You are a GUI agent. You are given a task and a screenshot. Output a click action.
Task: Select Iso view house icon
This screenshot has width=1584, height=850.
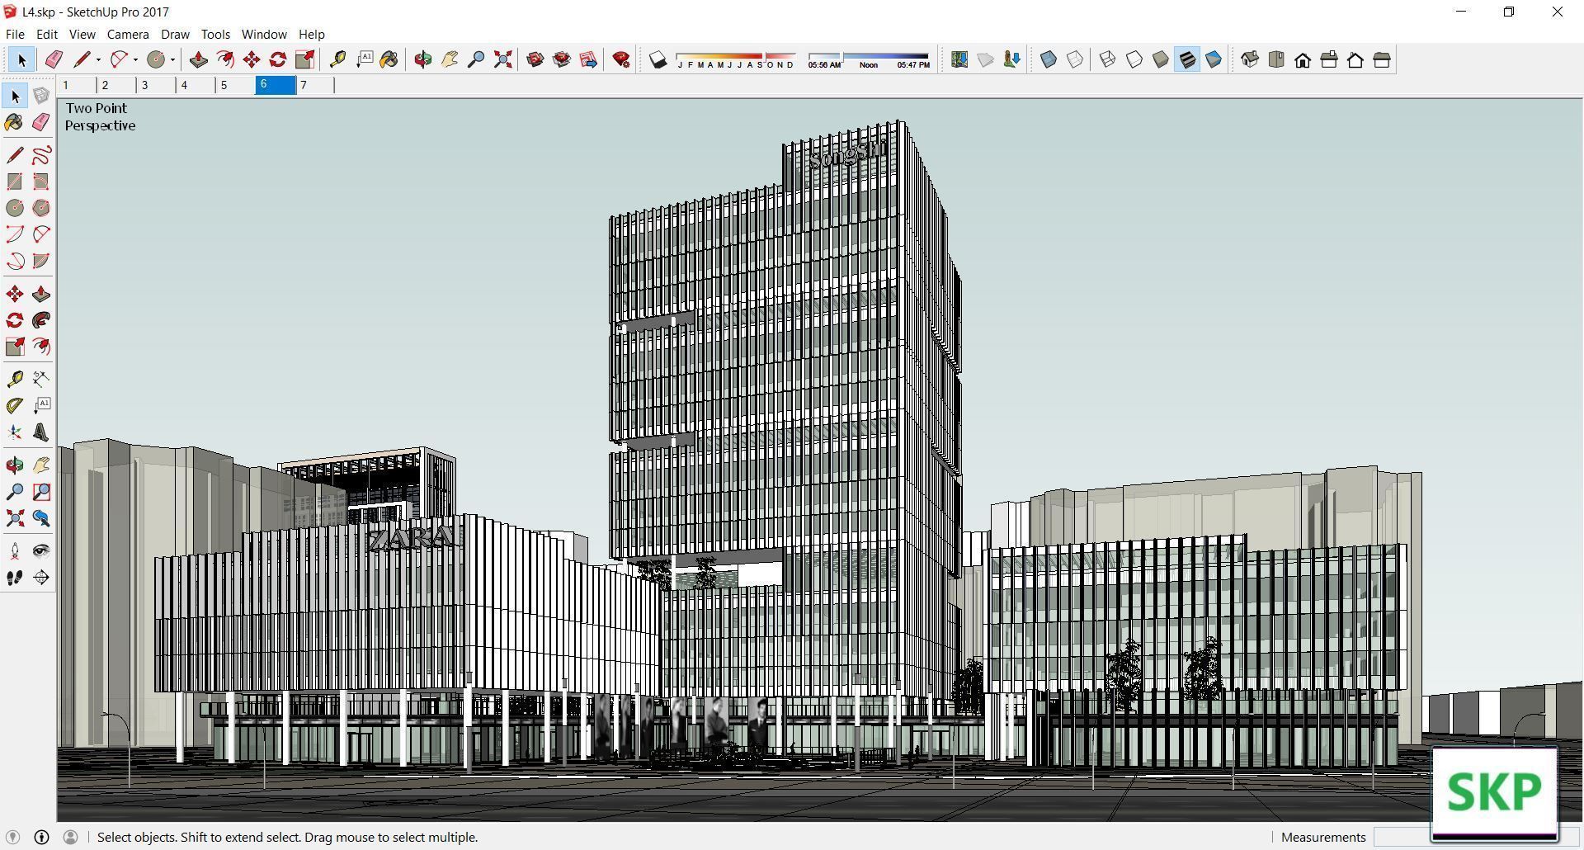[x=1250, y=59]
